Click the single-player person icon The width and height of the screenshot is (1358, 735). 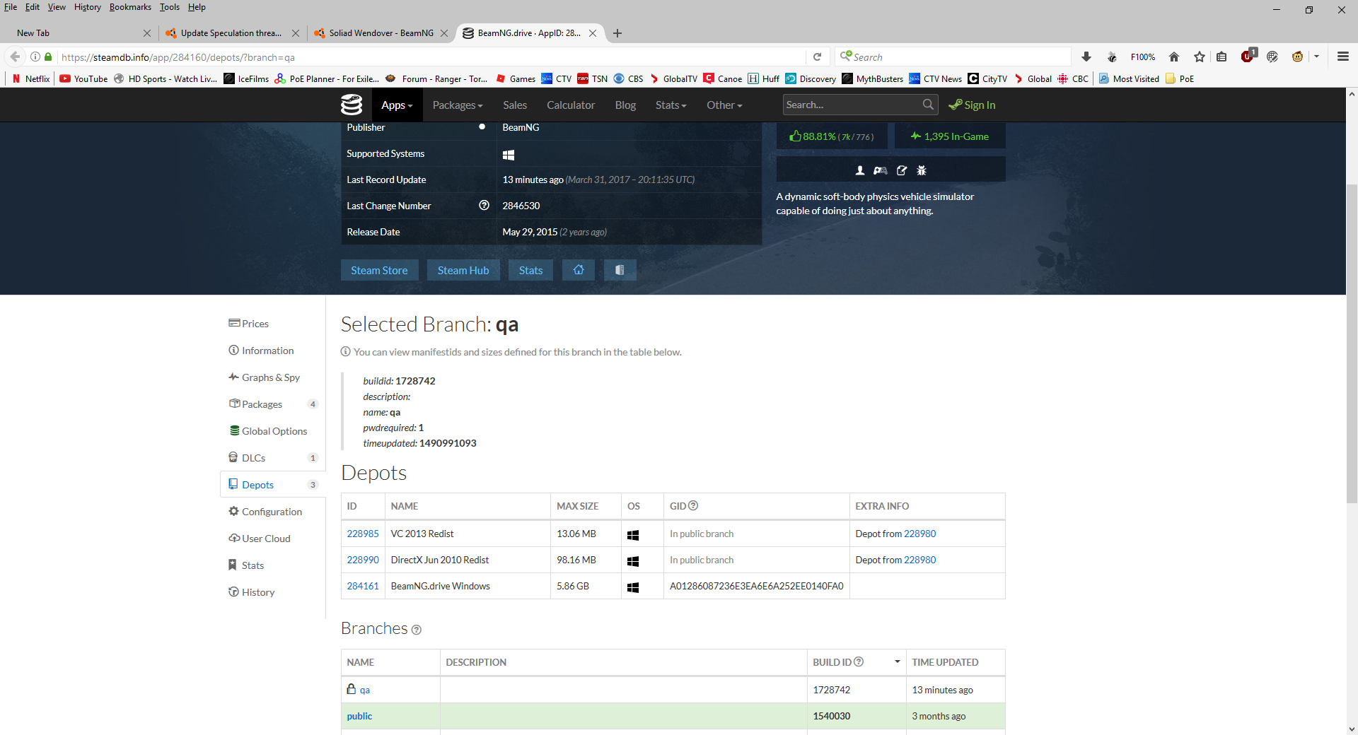point(860,170)
